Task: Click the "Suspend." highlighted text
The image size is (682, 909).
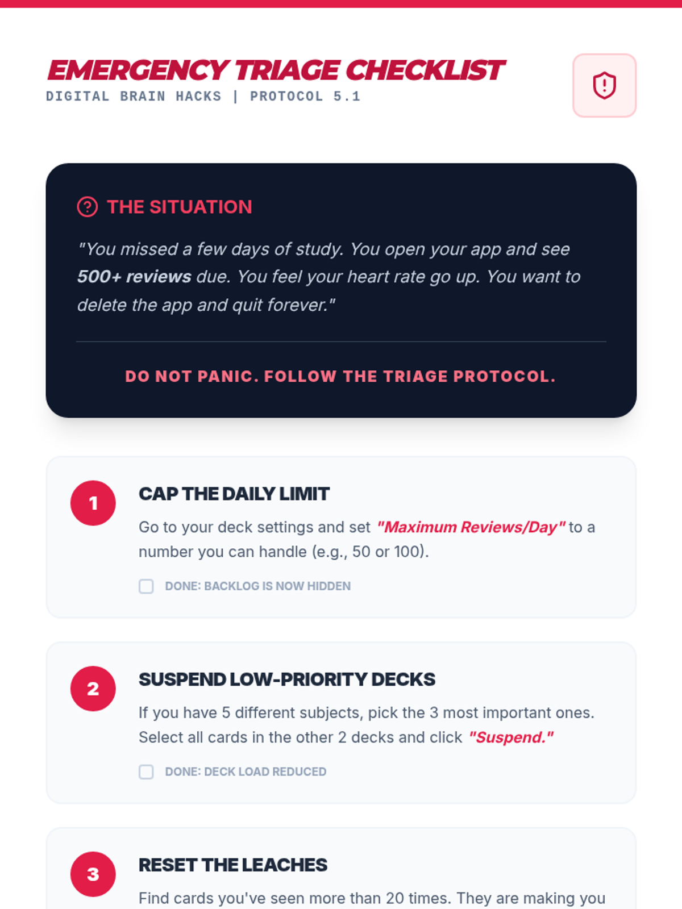Action: tap(510, 737)
